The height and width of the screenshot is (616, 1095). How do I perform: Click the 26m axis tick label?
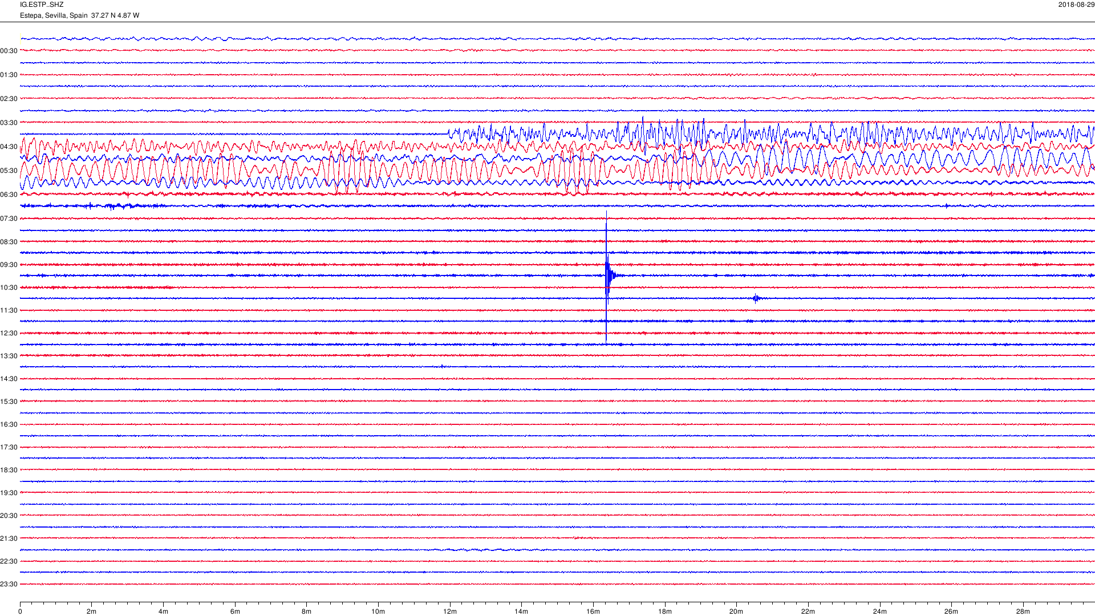(951, 611)
